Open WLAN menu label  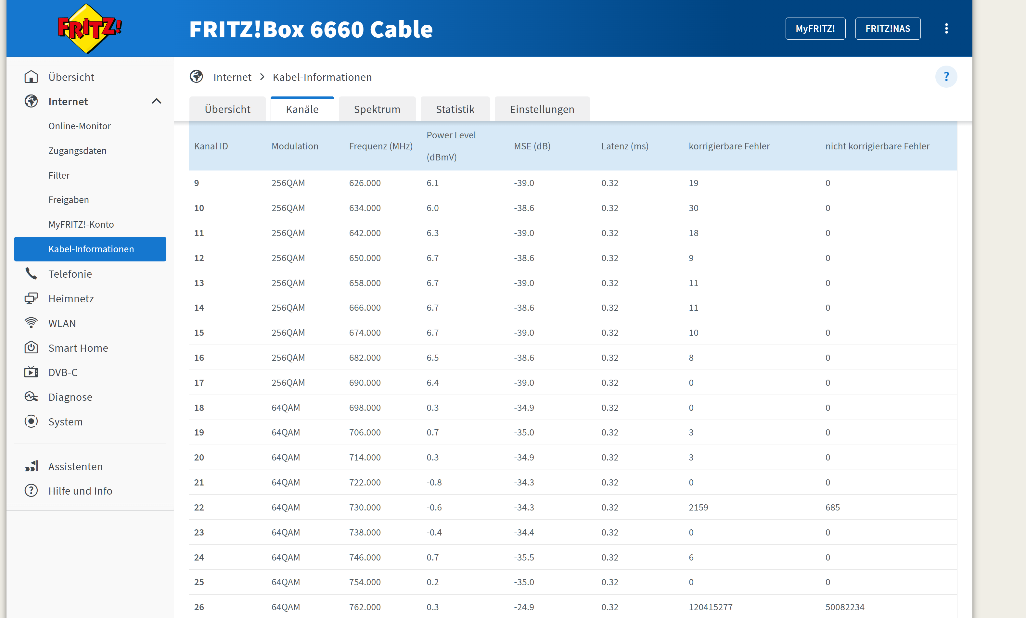point(62,323)
